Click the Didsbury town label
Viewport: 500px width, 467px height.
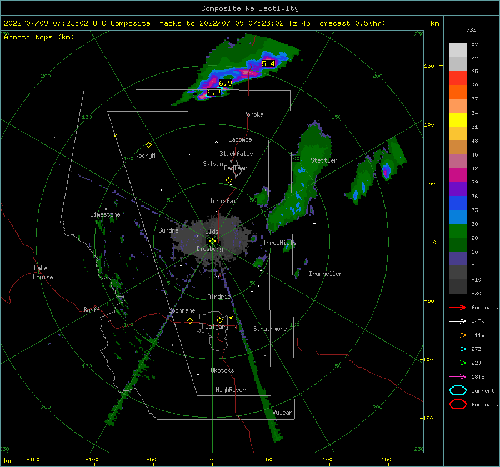[209, 249]
